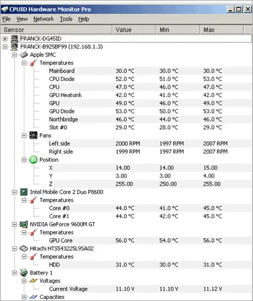Click the FRANCK-DG45ID computer icon
The width and height of the screenshot is (253, 301).
(x=14, y=39)
